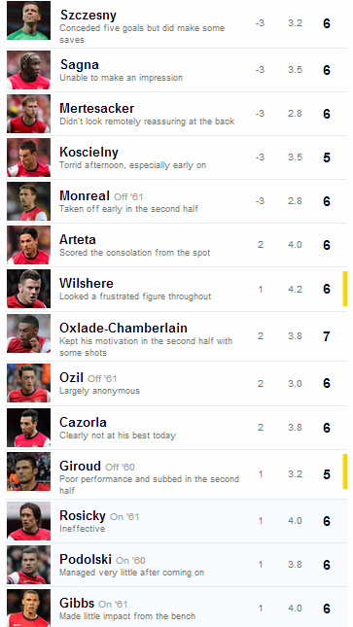The height and width of the screenshot is (627, 353).
Task: Click Giroud's yellow card marker
Action: (x=344, y=471)
